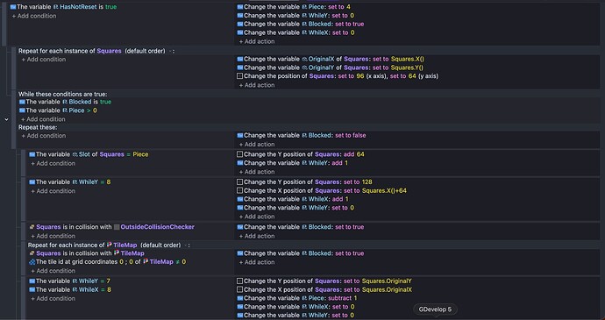Screen dimensions: 605x320
Task: Click the position icon of 'set to Squares.OriginalY' action
Action: click(x=240, y=281)
